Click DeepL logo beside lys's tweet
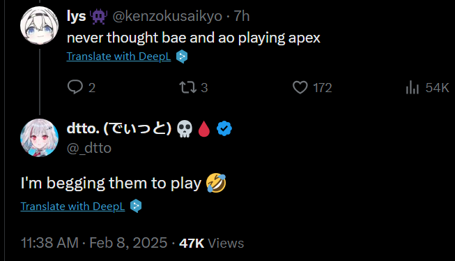 pyautogui.click(x=182, y=57)
